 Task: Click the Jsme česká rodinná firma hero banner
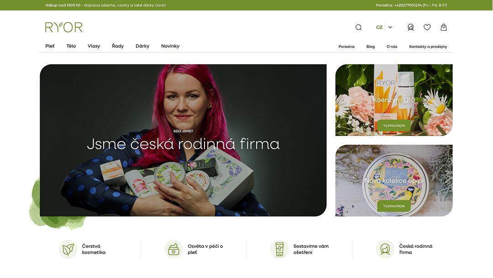click(x=183, y=140)
